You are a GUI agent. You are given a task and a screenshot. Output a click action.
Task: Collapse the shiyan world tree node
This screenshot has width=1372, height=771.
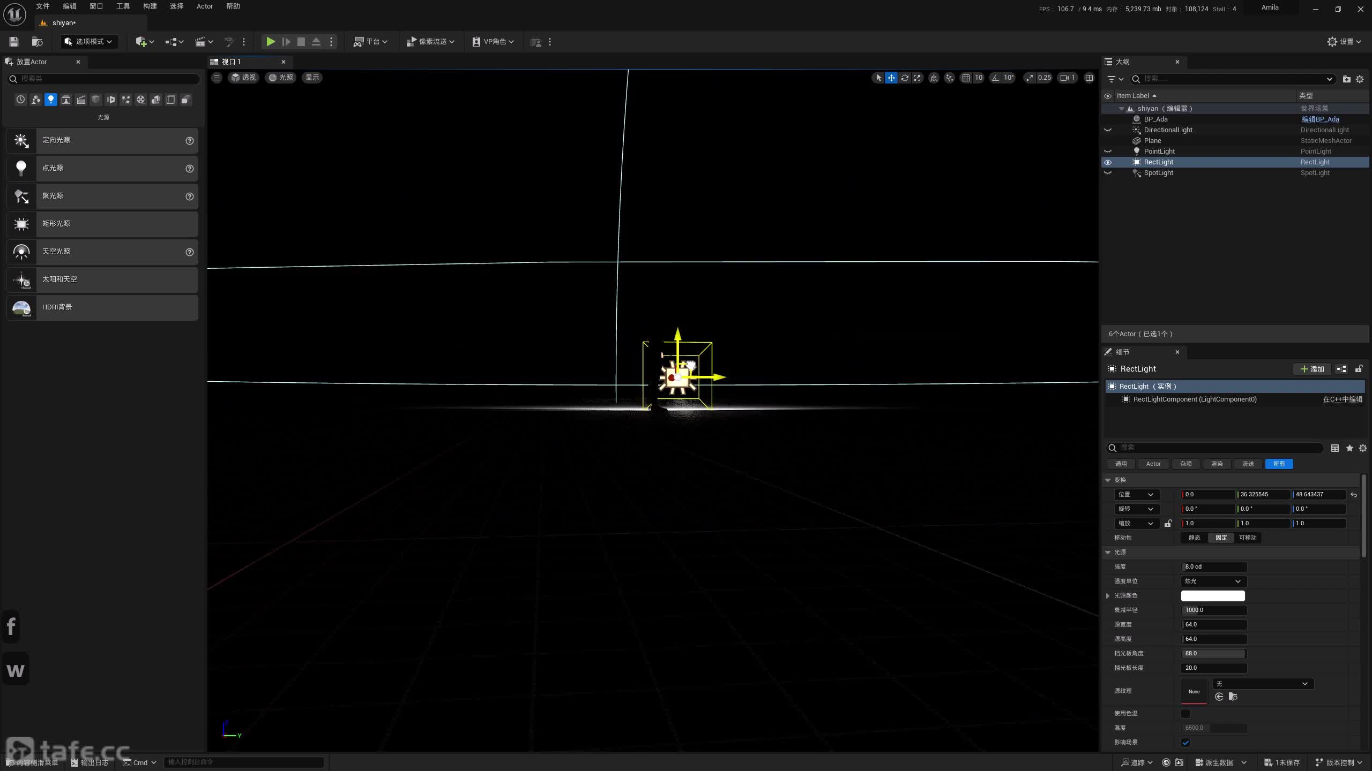[1121, 109]
